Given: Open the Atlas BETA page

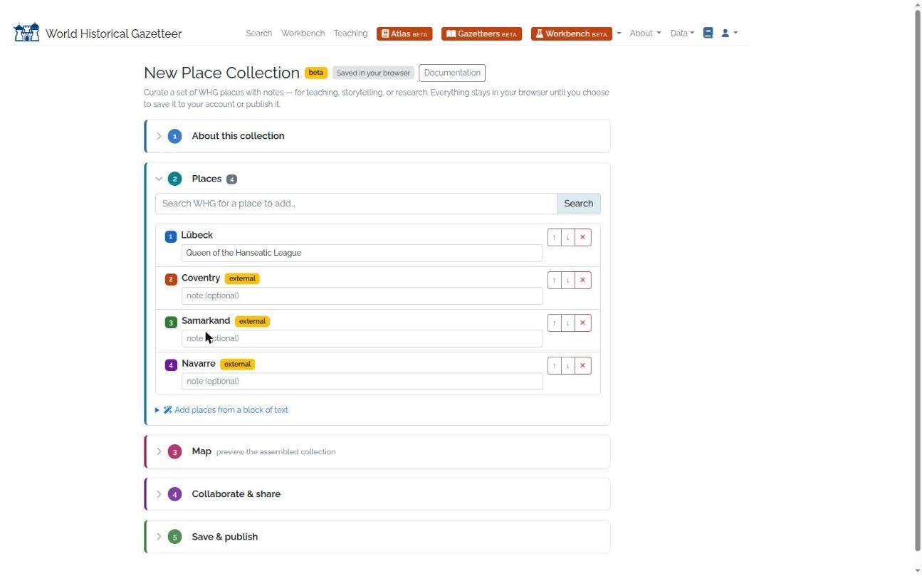Looking at the screenshot, I should pyautogui.click(x=404, y=33).
